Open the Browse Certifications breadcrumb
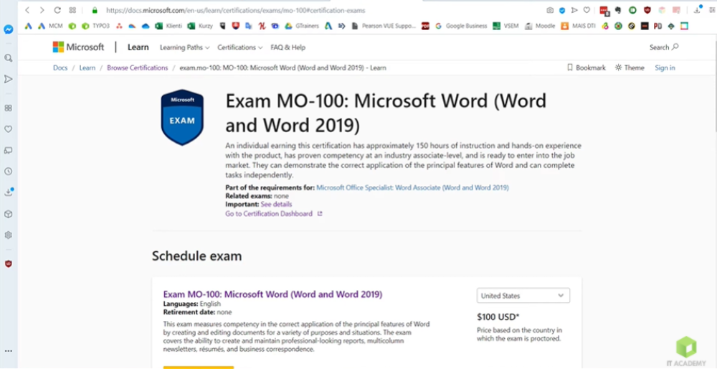Viewport: 717px width, 369px height. pos(137,67)
